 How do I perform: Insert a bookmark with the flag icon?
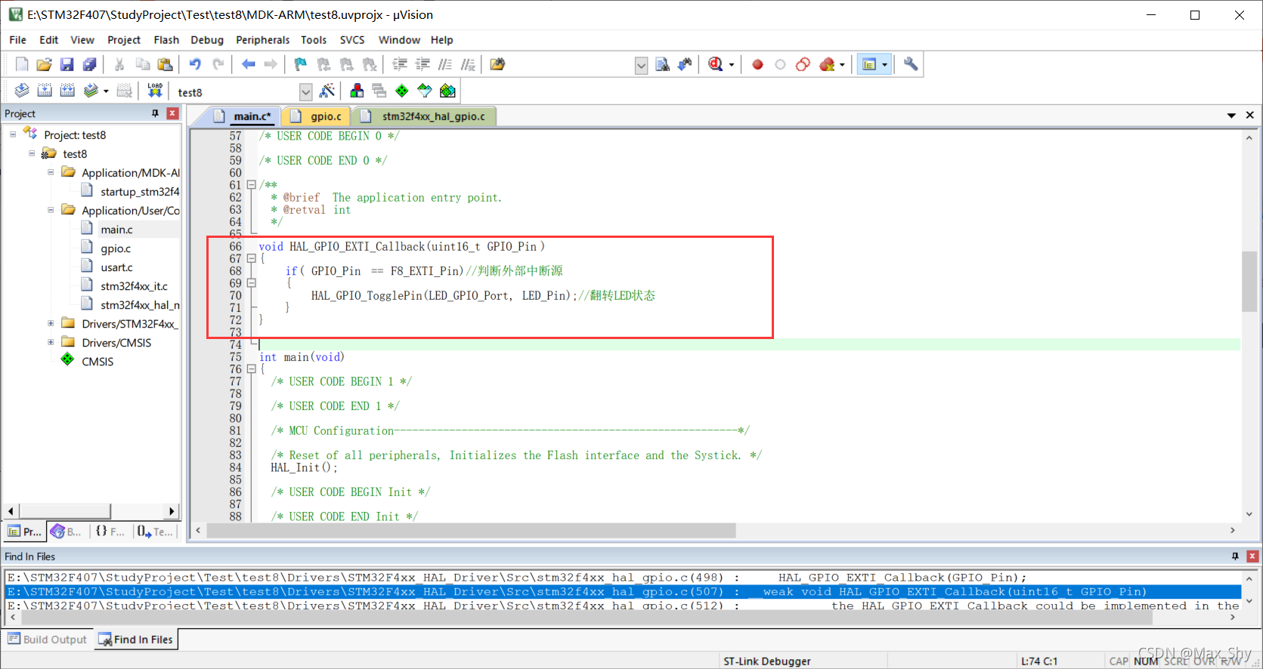click(x=301, y=65)
